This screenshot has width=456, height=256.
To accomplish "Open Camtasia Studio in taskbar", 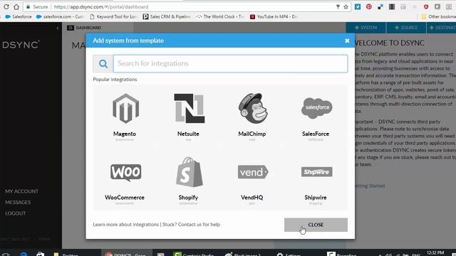I will 194,254.
